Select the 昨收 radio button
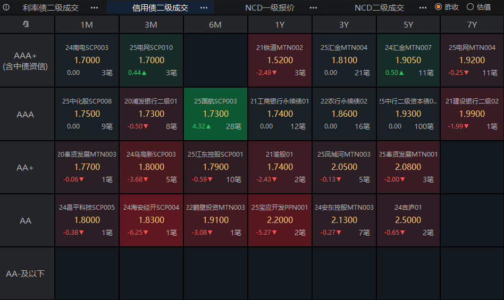The height and width of the screenshot is (300, 504). pyautogui.click(x=438, y=7)
